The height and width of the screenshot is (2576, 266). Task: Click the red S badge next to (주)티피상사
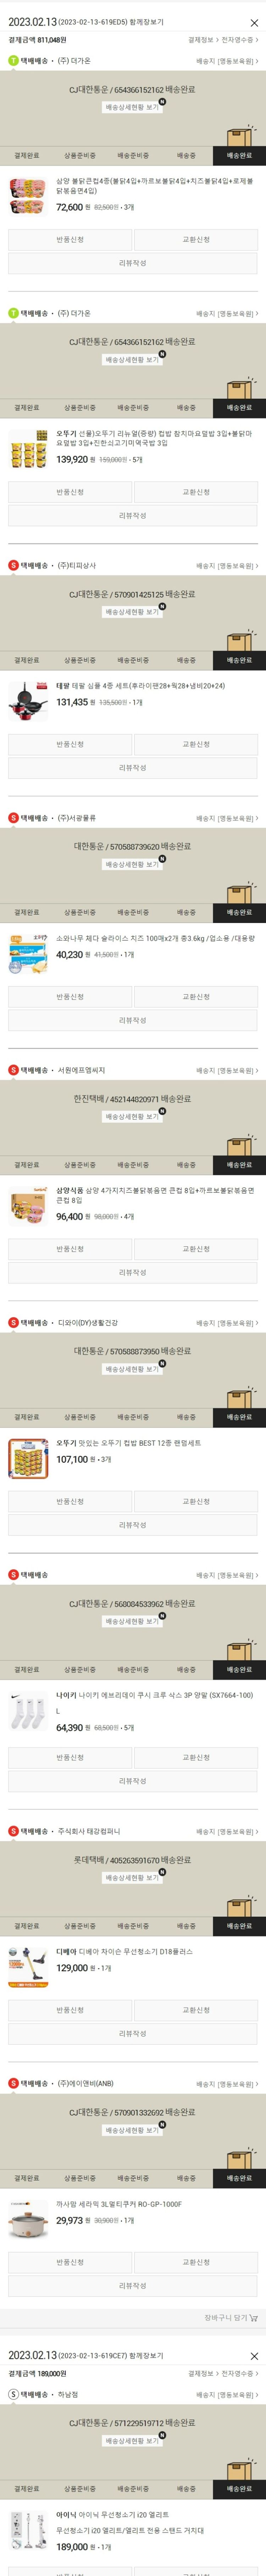point(13,565)
